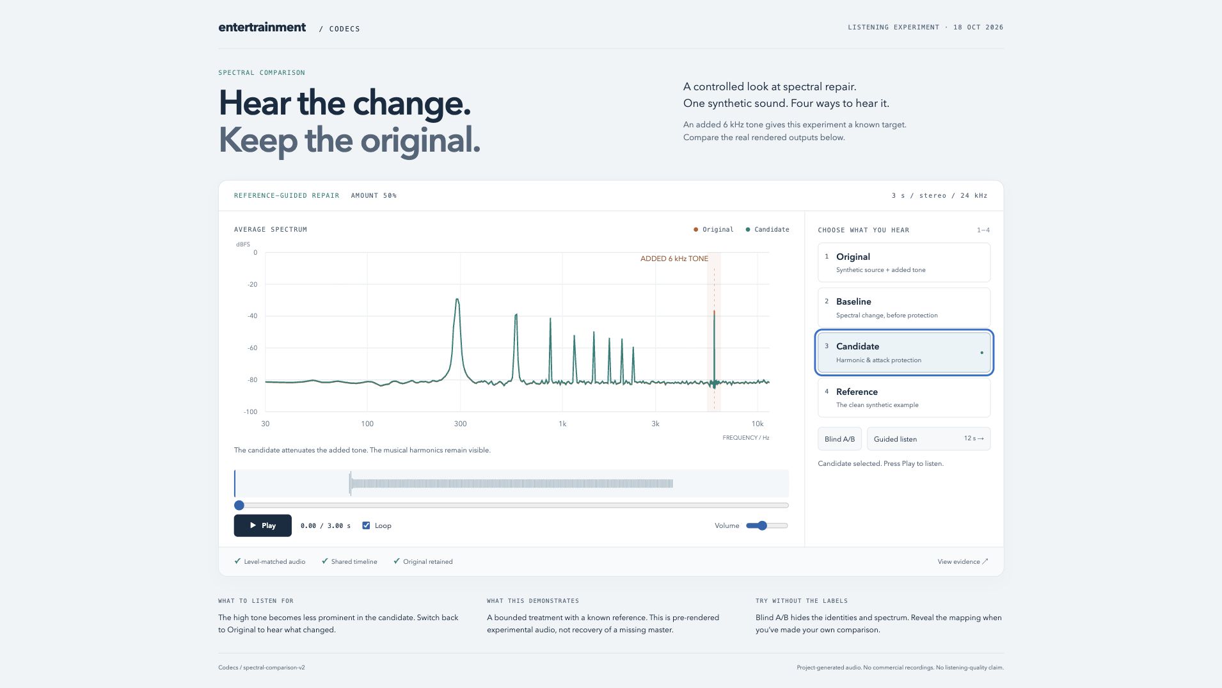The image size is (1222, 688).
Task: Adjust the Volume slider
Action: click(x=766, y=525)
